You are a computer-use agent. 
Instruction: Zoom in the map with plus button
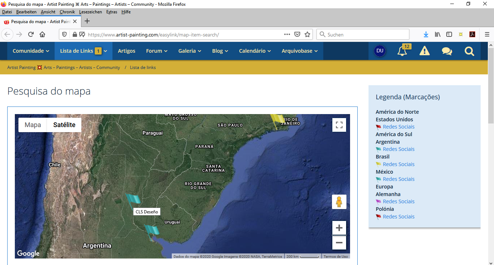339,228
